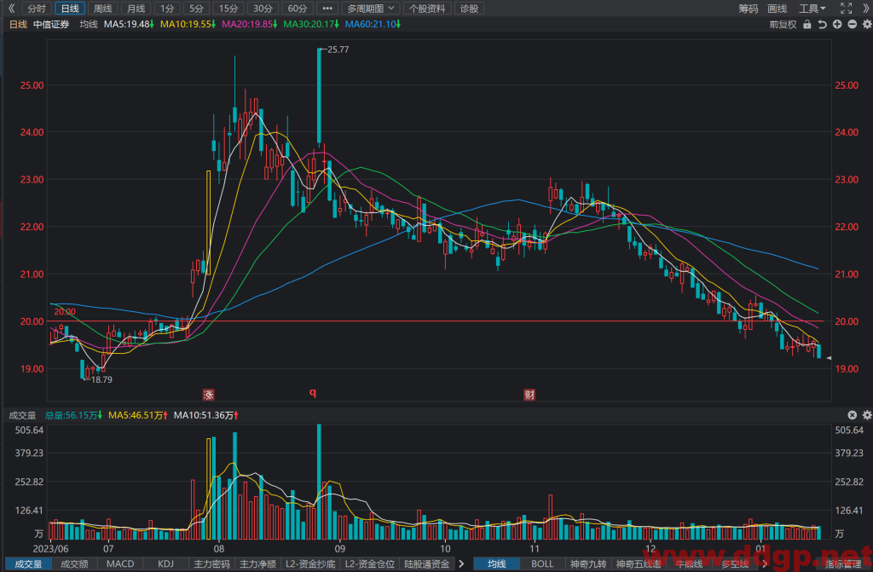The width and height of the screenshot is (873, 572).
Task: Click MA5:19.48 moving average label
Action: pos(129,25)
